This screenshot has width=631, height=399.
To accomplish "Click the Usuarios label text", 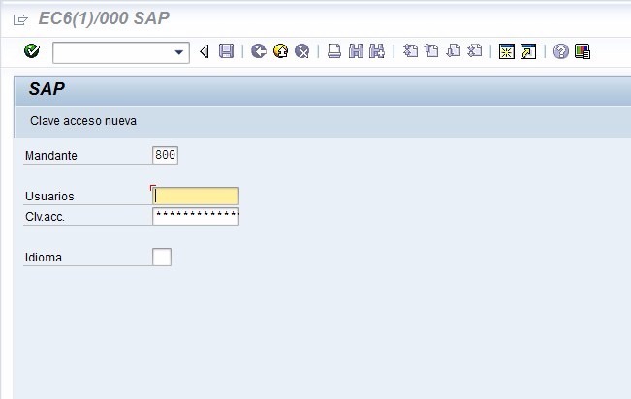I will 49,197.
